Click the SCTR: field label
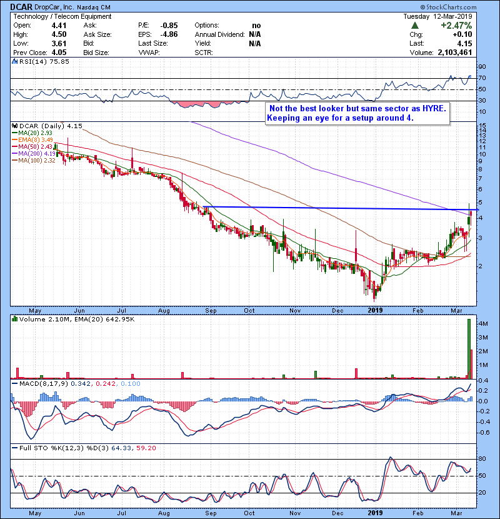Screen dimensions: 500x519 click(x=204, y=53)
